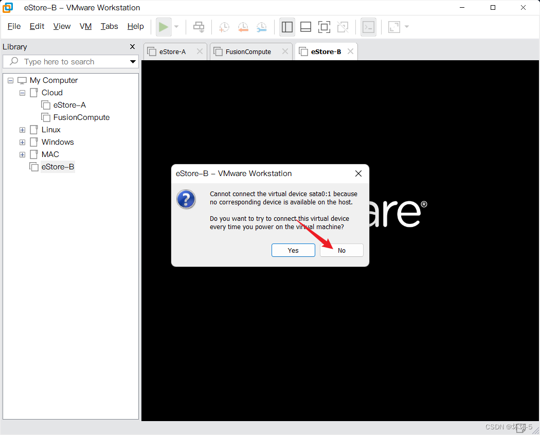Toggle the library sidebar view icon
The height and width of the screenshot is (435, 540).
tap(287, 27)
